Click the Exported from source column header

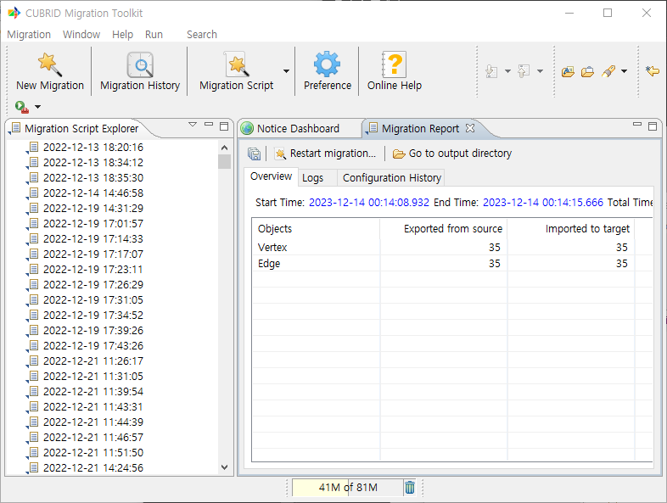[x=444, y=229]
